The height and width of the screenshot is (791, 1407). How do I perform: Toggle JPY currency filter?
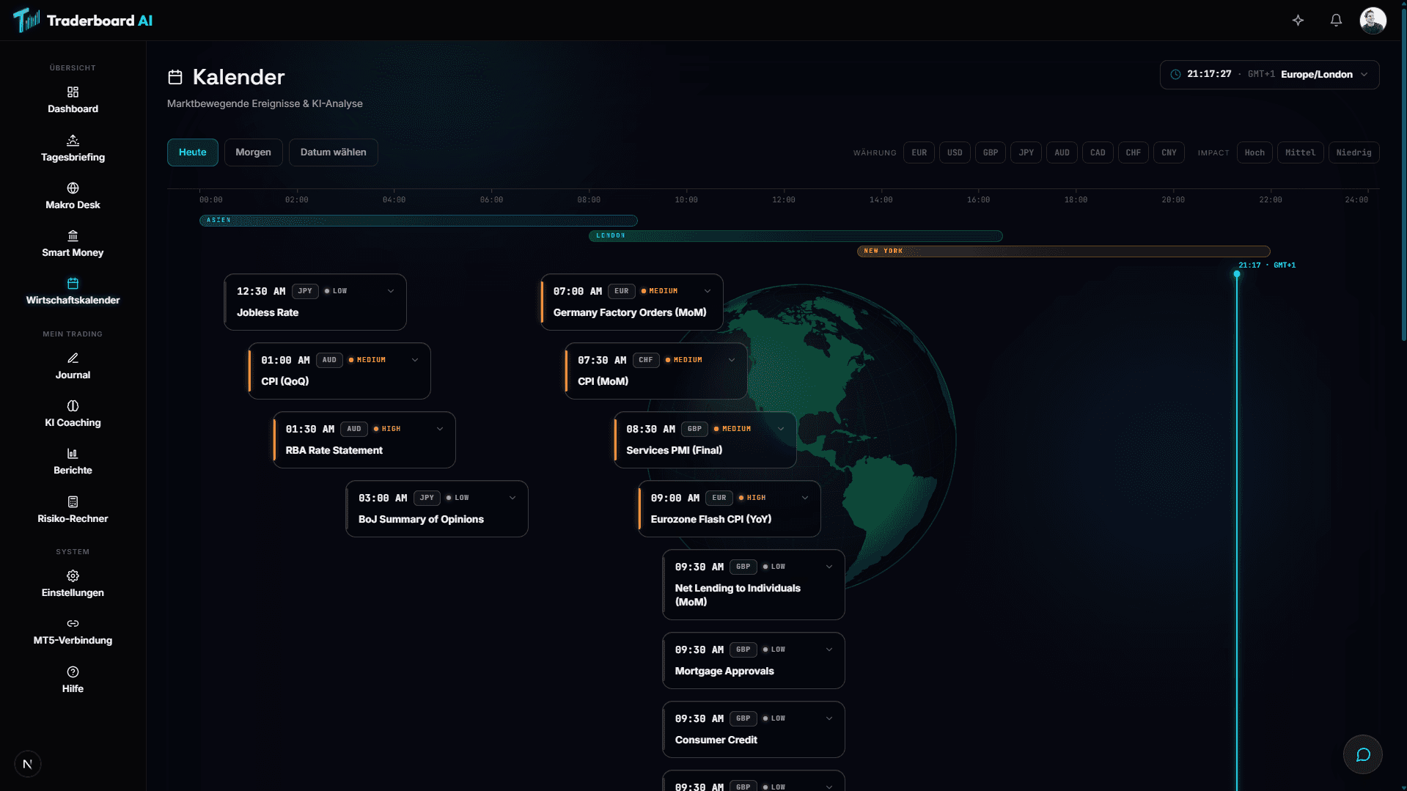[1026, 152]
